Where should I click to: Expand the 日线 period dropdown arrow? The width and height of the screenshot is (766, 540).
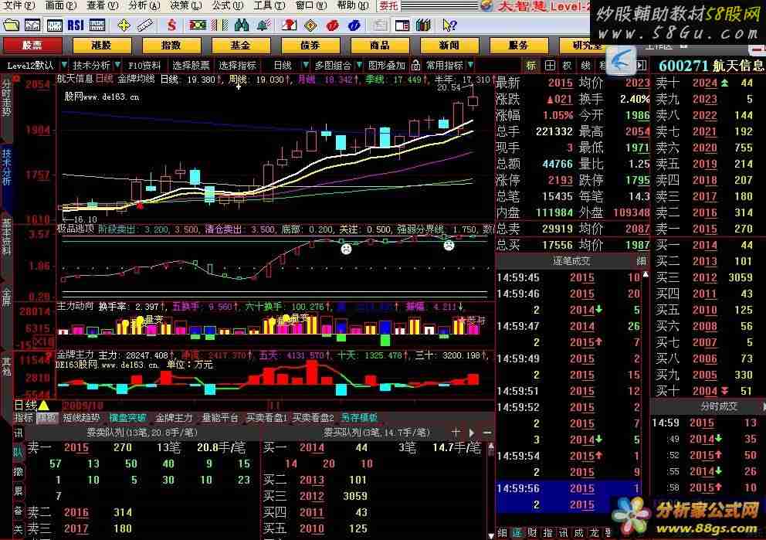[x=305, y=65]
